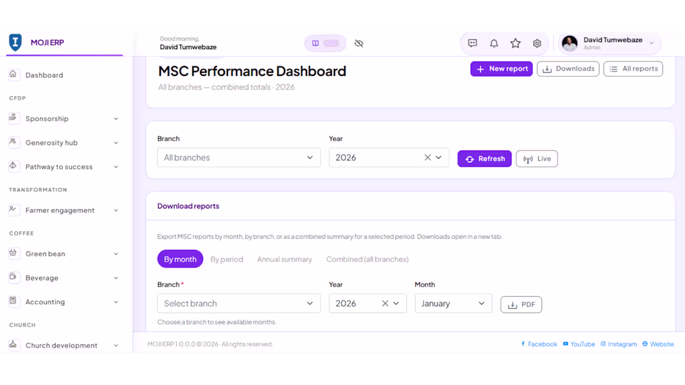The height and width of the screenshot is (385, 685).
Task: Open the Year filter dropdown arrow
Action: pos(438,157)
